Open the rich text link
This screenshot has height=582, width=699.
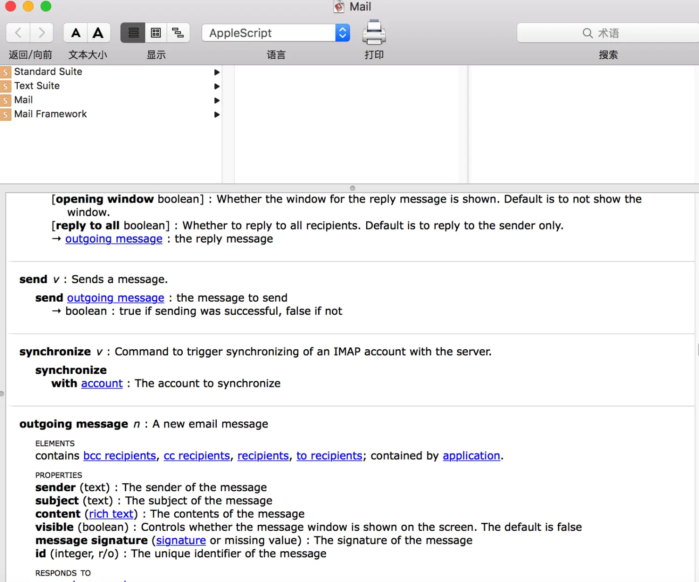(111, 514)
